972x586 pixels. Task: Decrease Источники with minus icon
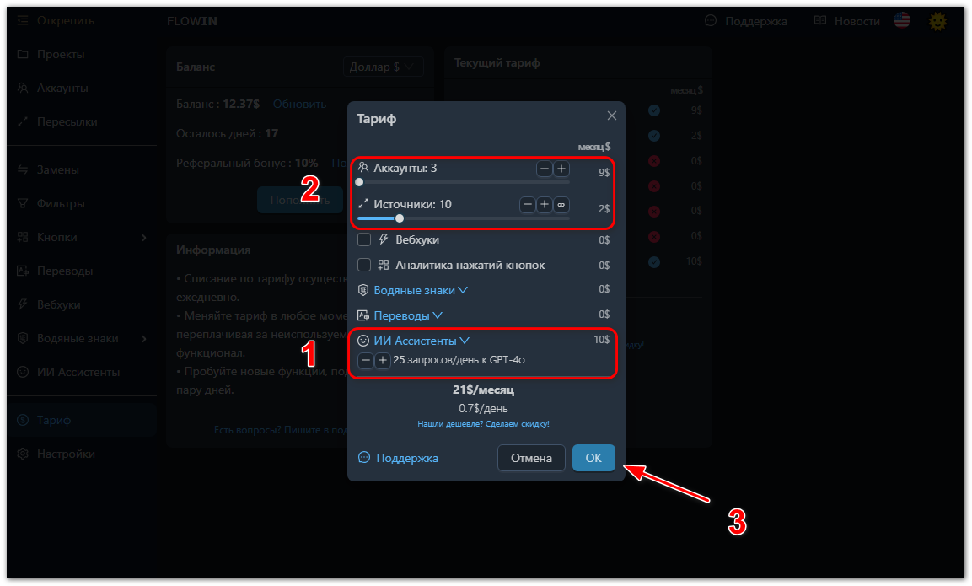[527, 205]
